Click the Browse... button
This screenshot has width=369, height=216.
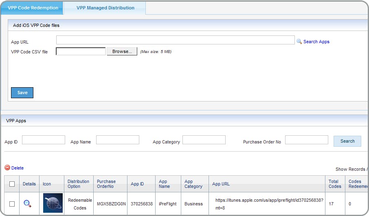122,52
